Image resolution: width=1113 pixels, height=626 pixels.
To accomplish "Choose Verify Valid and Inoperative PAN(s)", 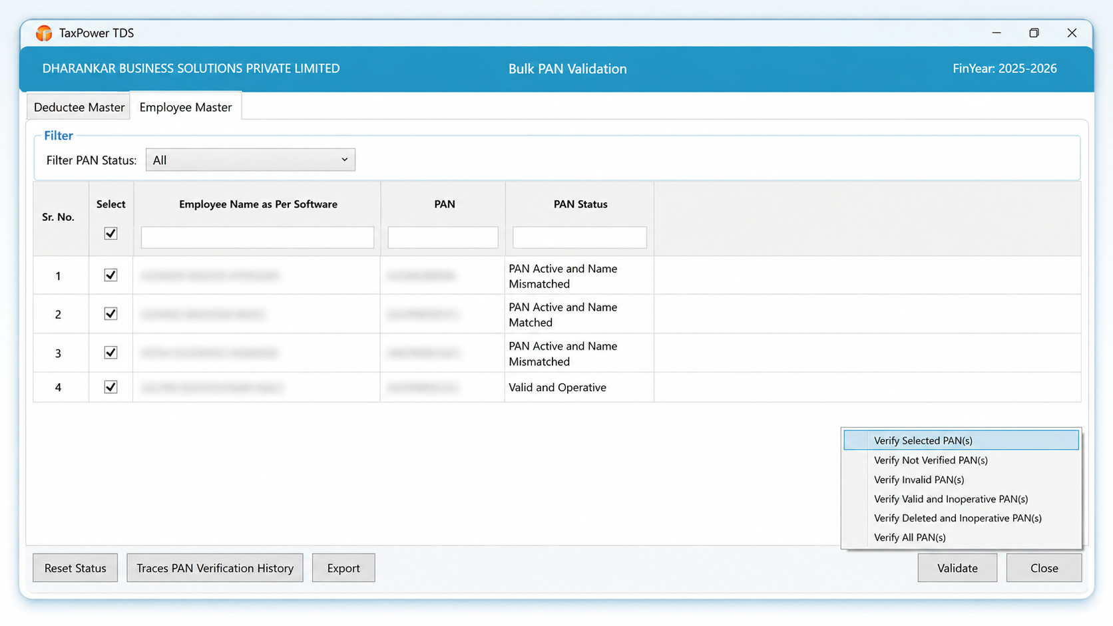I will coord(961,499).
